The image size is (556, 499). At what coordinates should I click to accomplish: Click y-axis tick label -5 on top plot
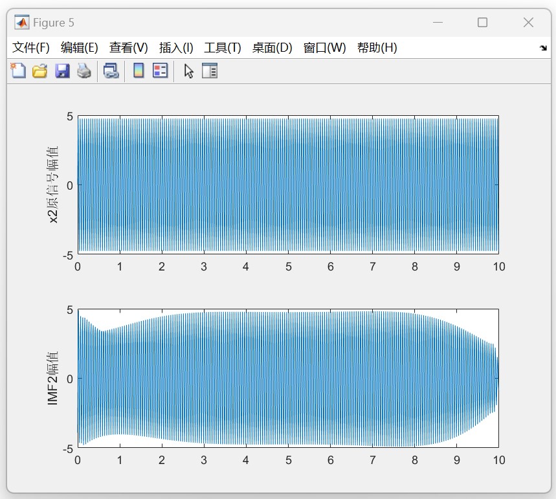tap(68, 256)
